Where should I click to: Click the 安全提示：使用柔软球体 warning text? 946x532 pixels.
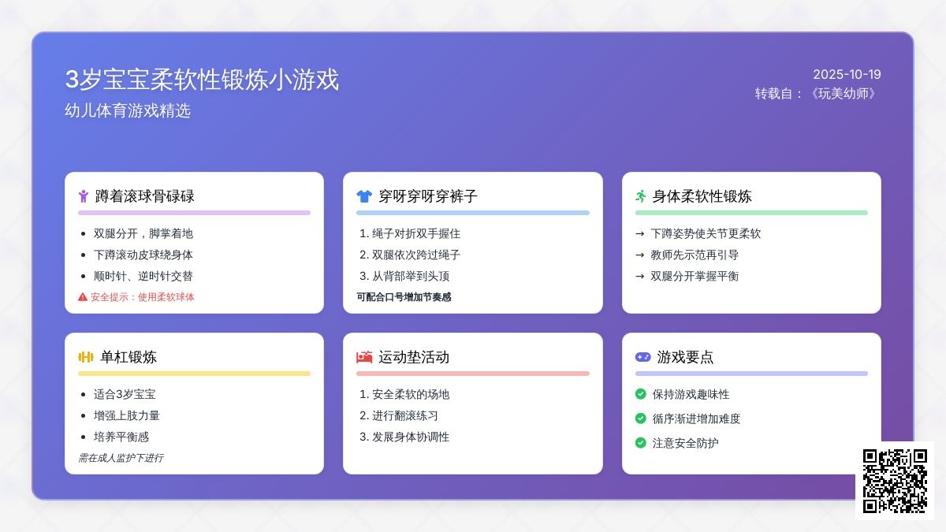tap(143, 297)
